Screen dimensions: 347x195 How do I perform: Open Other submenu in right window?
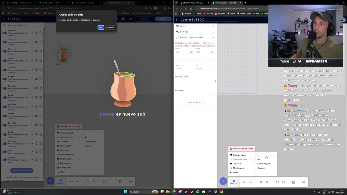click(x=242, y=173)
